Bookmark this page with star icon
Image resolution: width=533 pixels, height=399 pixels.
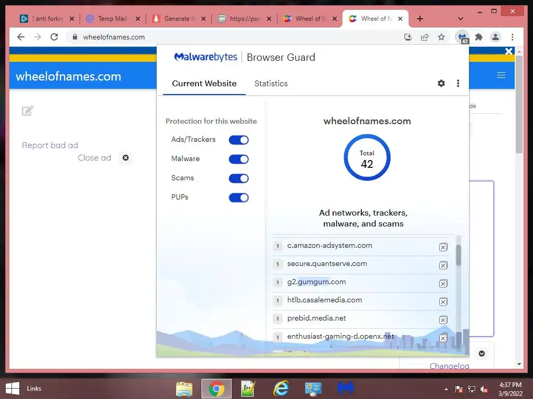[x=441, y=37]
